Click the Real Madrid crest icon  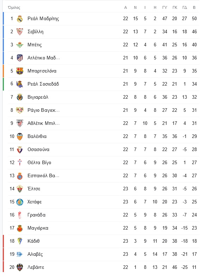point(20,19)
